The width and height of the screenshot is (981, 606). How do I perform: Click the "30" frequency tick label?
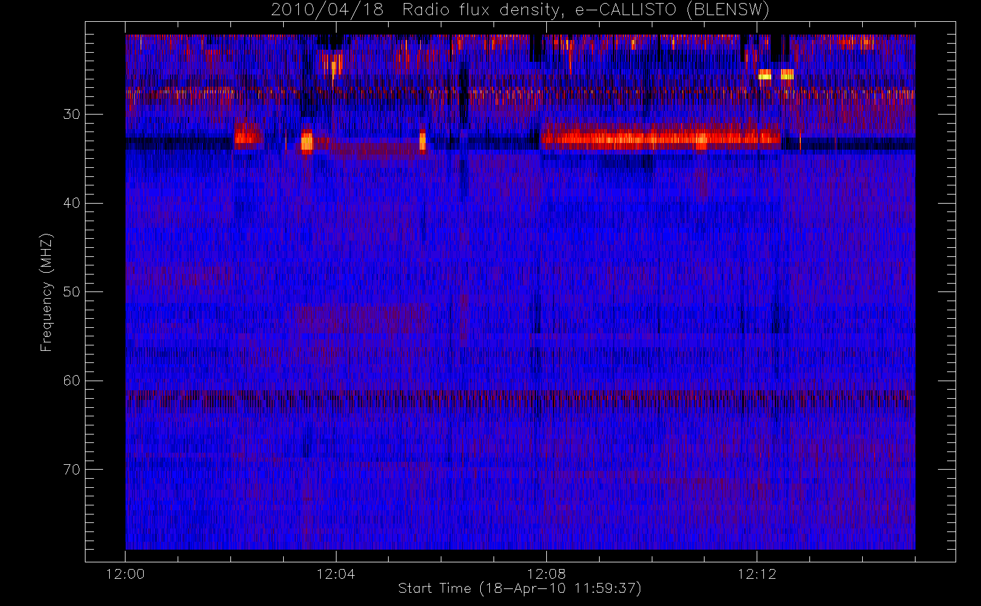click(x=72, y=114)
